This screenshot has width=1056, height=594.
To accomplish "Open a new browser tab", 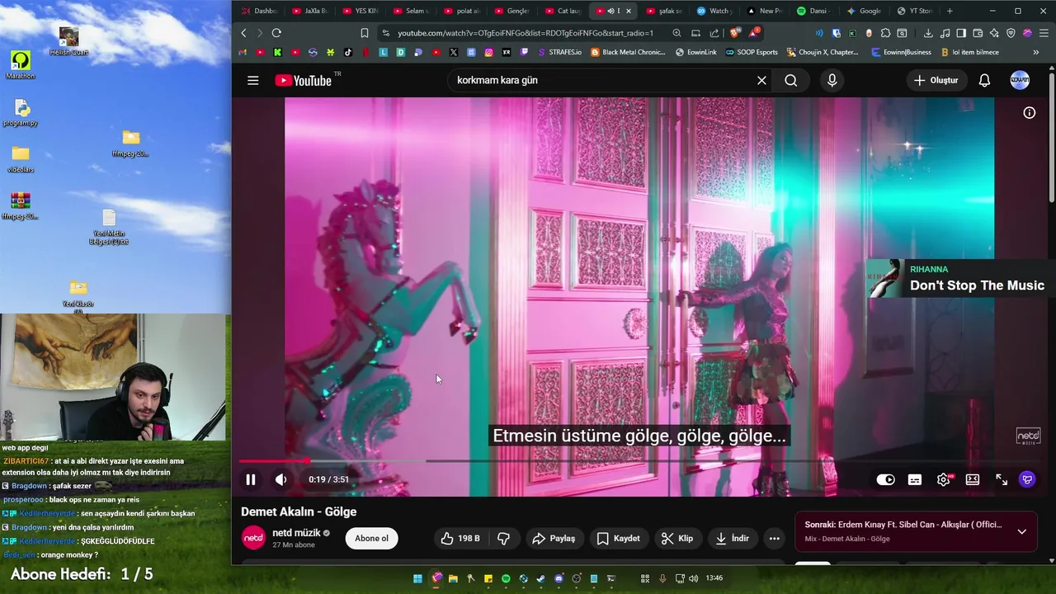I will 950,11.
